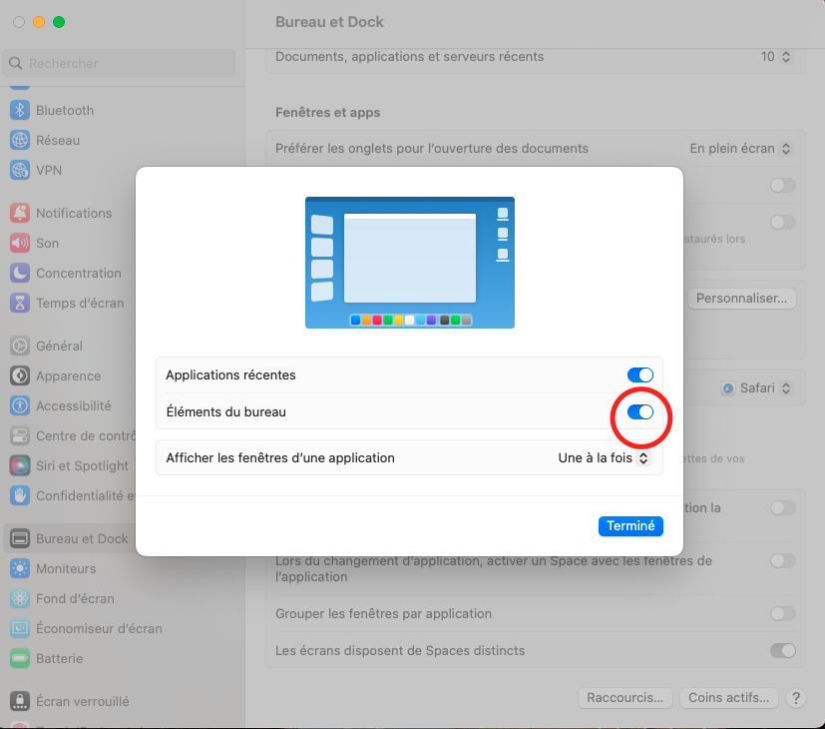
Task: Open the Réseau globe icon
Action: click(x=20, y=140)
